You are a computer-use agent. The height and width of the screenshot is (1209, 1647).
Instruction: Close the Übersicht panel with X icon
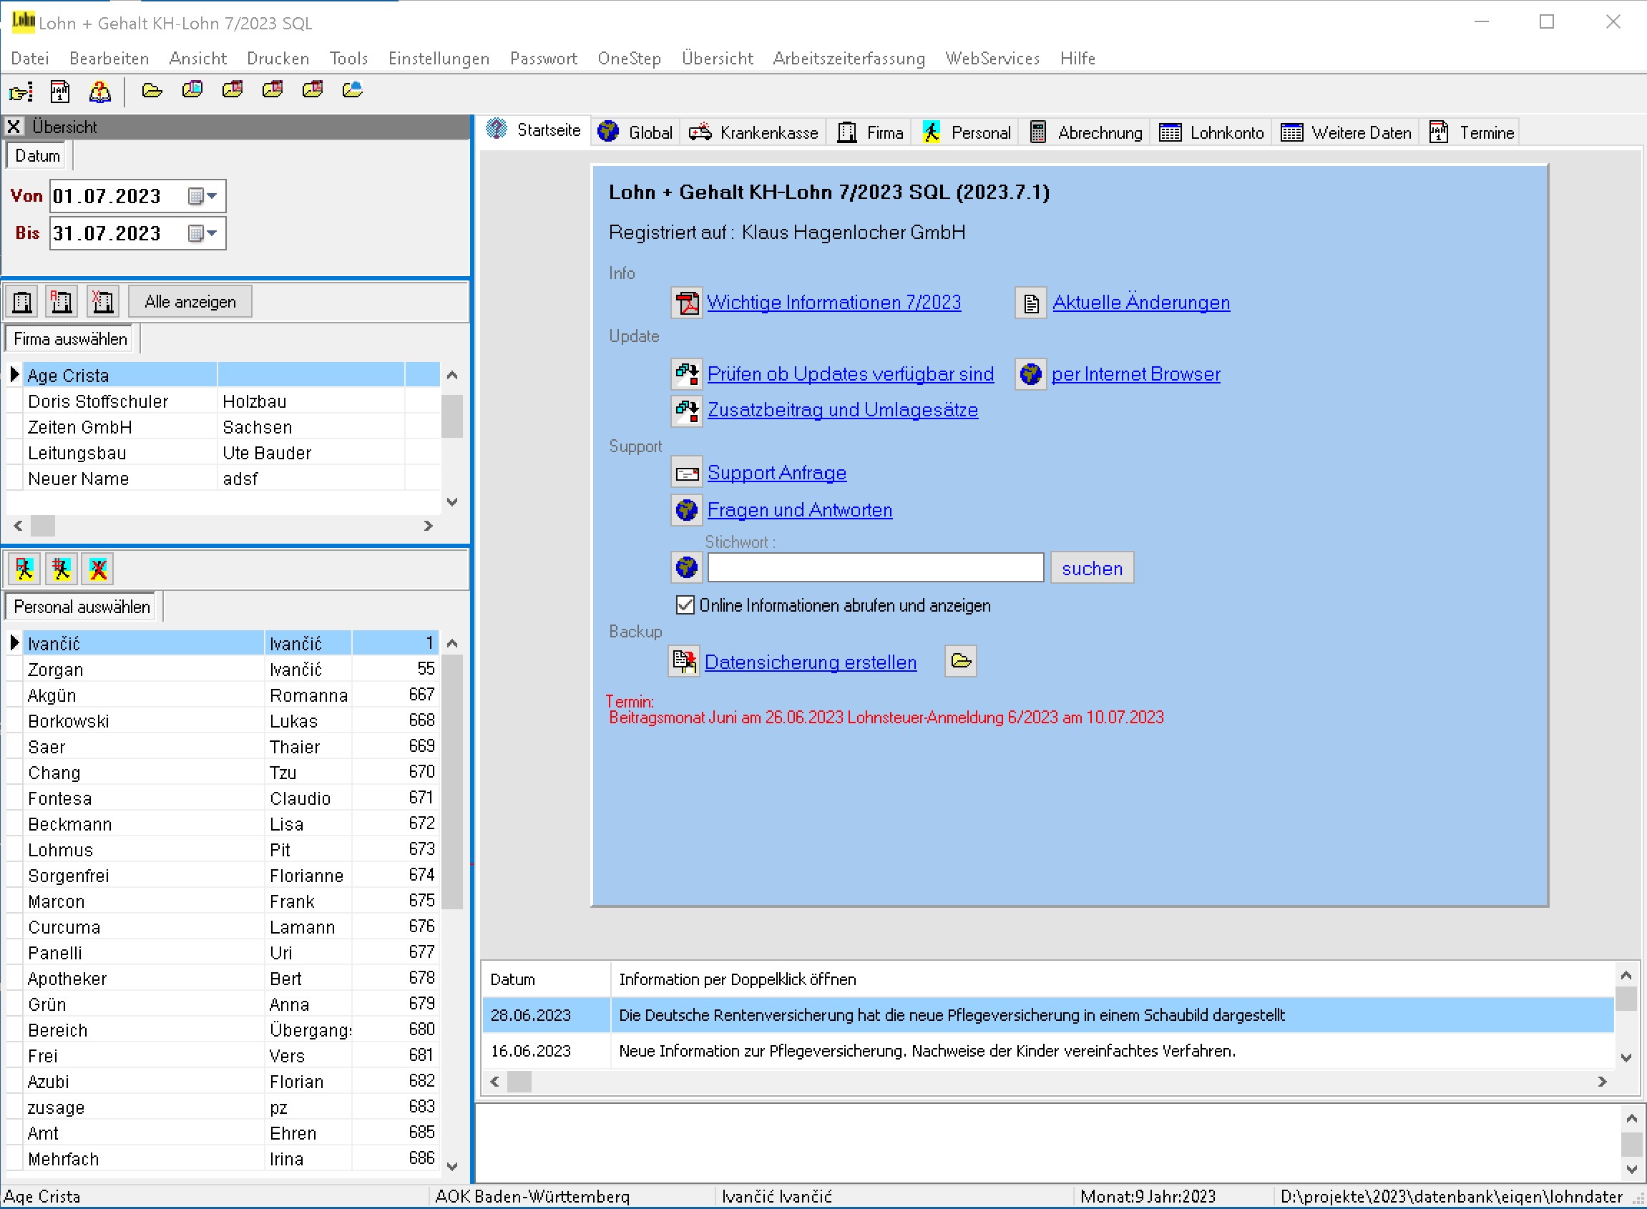(14, 127)
